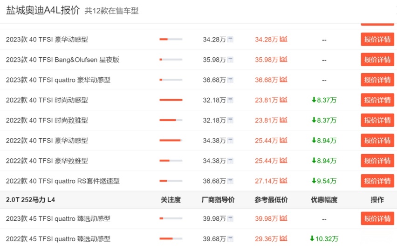Screen dimensions: 397x251
Task: Click attention bar for 2022款 45 TFSI quattro
Action: click(171, 238)
